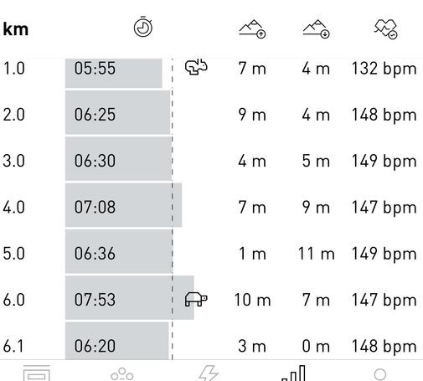Tap the 132 bpm heart rate value
Screen dimensions: 423x381
384,69
